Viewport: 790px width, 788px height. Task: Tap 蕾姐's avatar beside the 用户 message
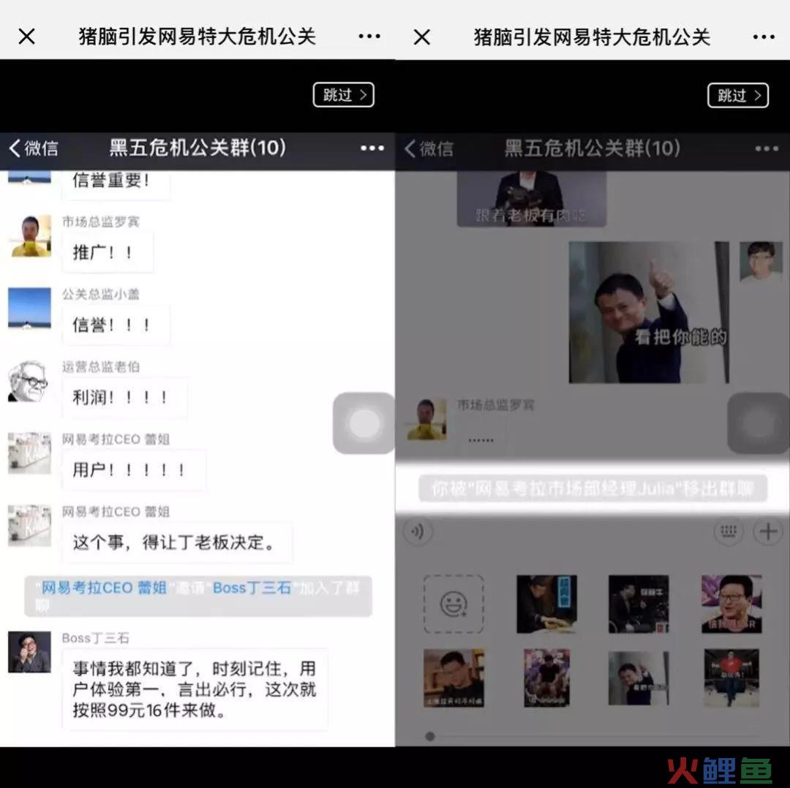tap(30, 453)
